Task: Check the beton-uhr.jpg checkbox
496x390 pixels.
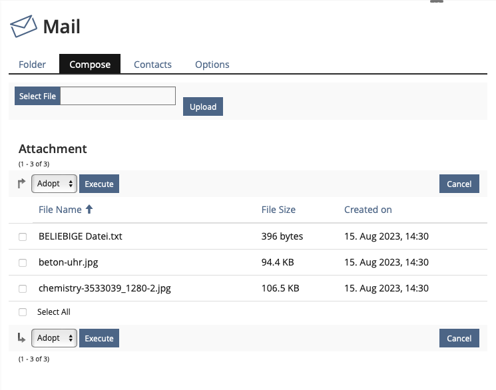Action: click(23, 263)
